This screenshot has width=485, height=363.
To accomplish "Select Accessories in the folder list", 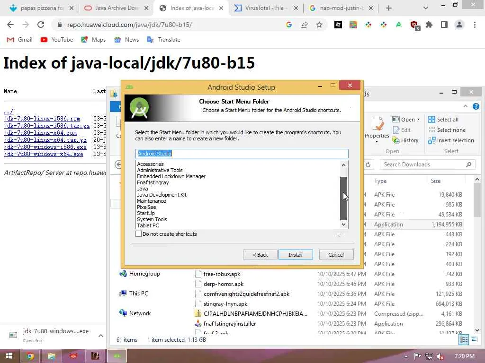I will click(150, 164).
